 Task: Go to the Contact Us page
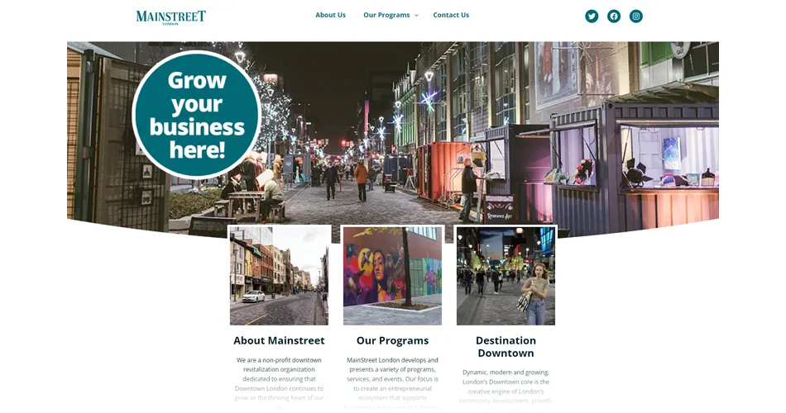coord(451,15)
